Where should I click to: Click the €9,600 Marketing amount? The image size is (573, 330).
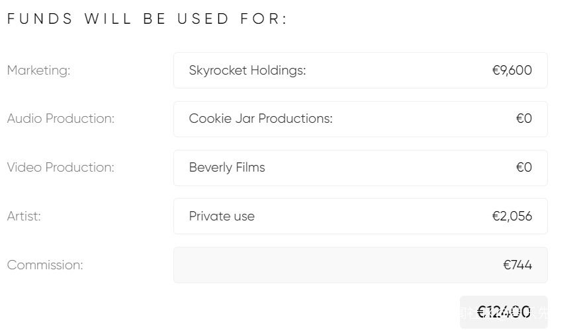[x=512, y=71]
